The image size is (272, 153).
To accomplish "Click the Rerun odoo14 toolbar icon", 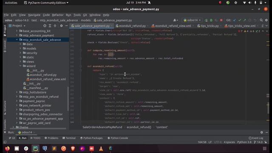I will pos(206,20).
